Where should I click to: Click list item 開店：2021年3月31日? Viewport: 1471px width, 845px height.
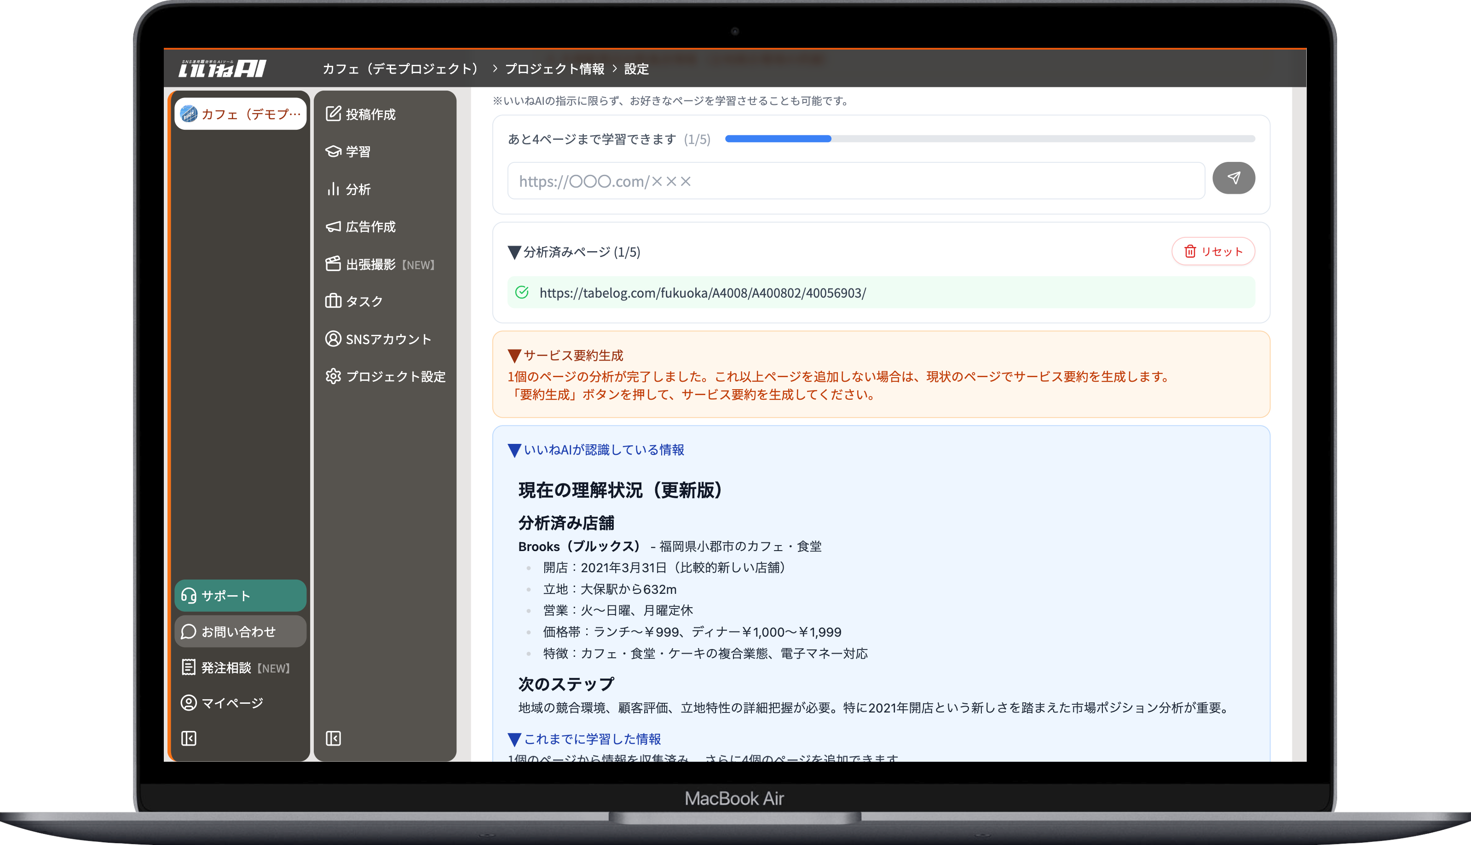pos(665,567)
